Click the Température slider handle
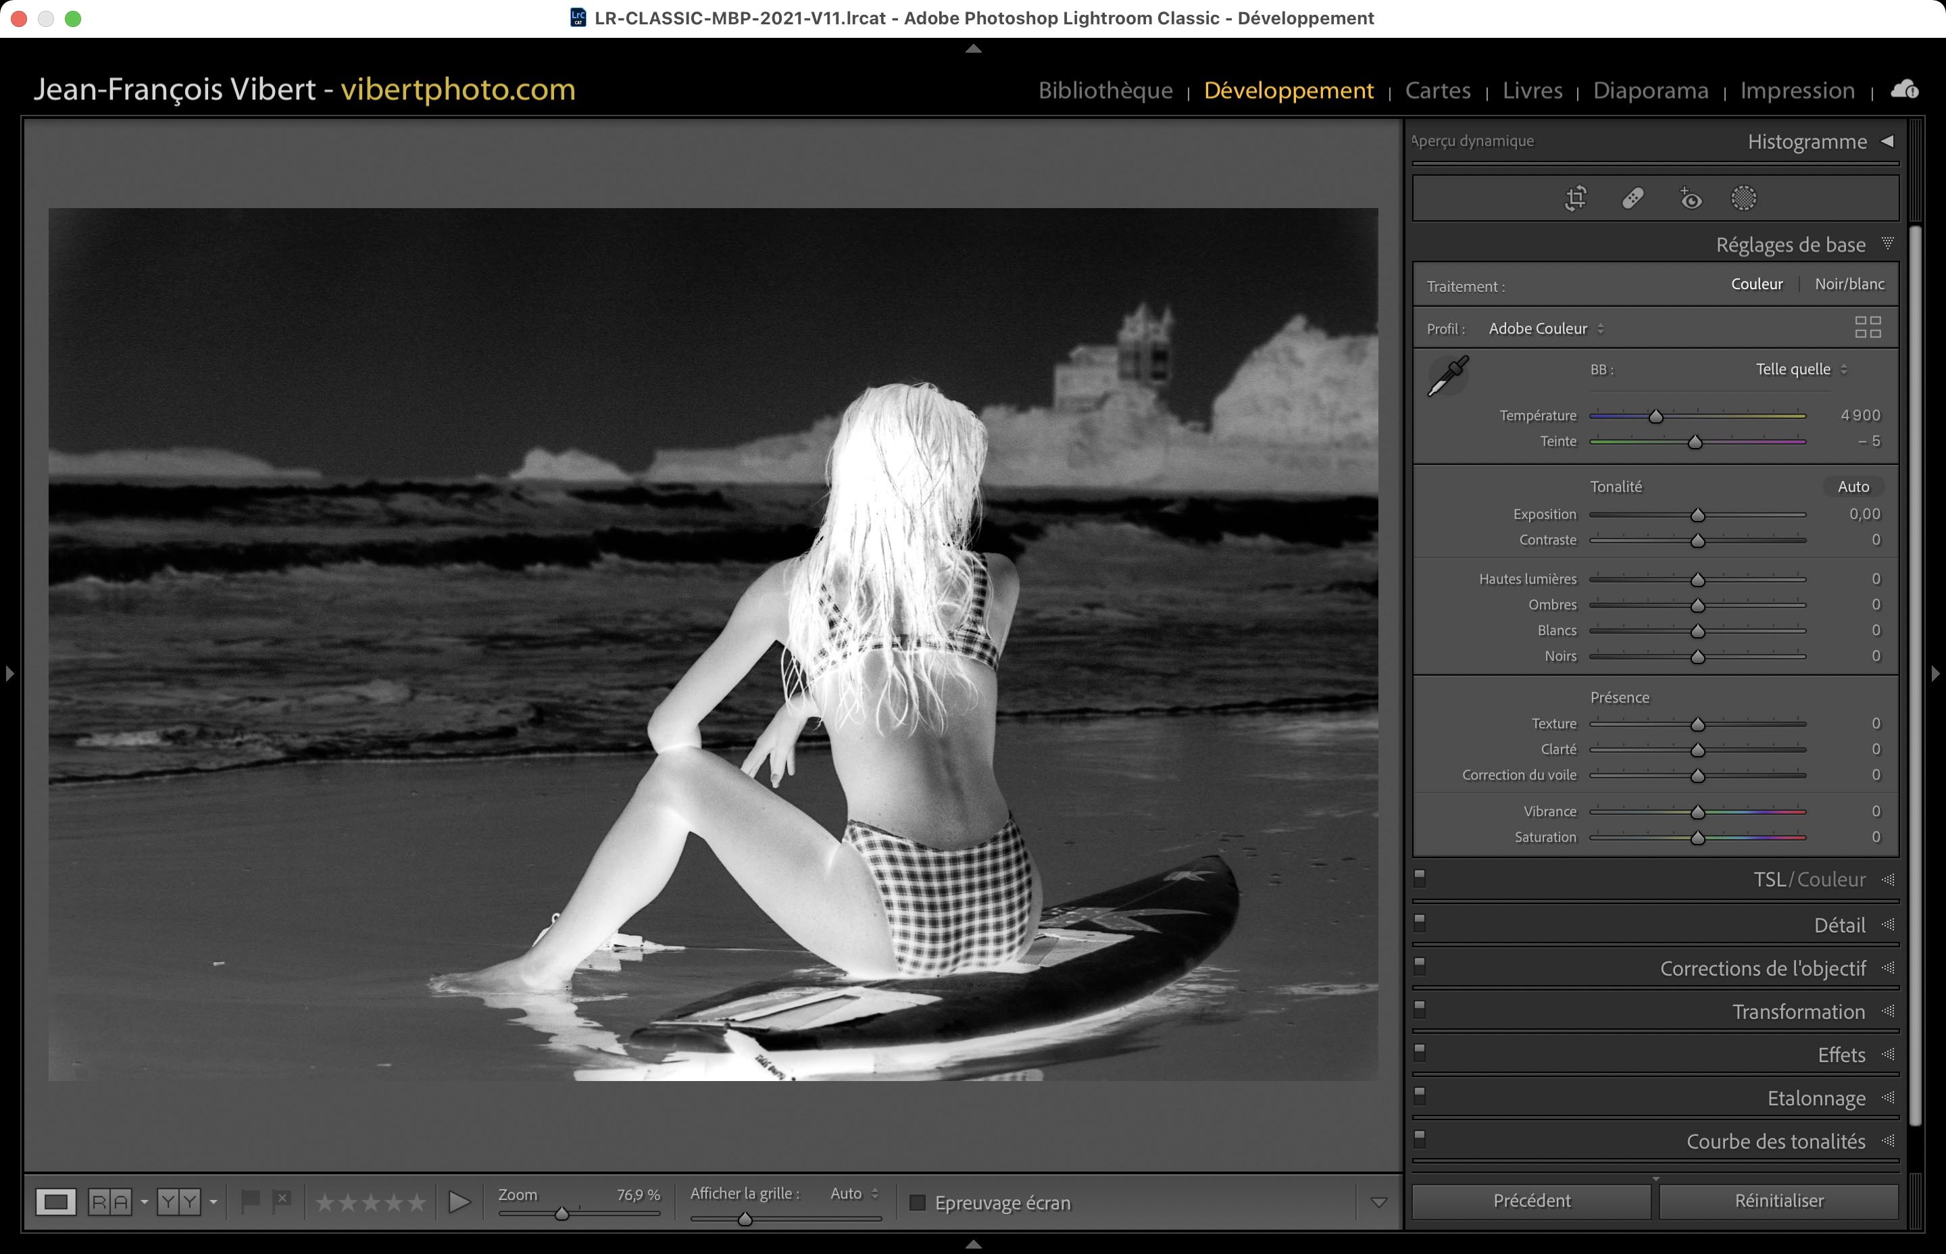This screenshot has height=1254, width=1946. coord(1655,417)
